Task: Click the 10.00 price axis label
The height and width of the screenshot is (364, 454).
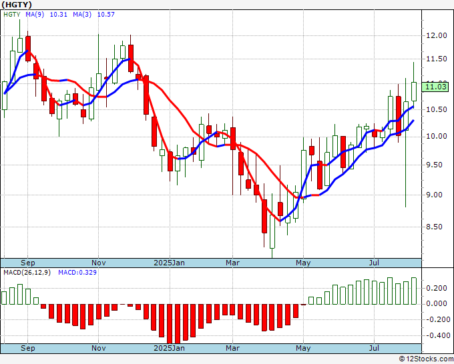Action: point(437,136)
